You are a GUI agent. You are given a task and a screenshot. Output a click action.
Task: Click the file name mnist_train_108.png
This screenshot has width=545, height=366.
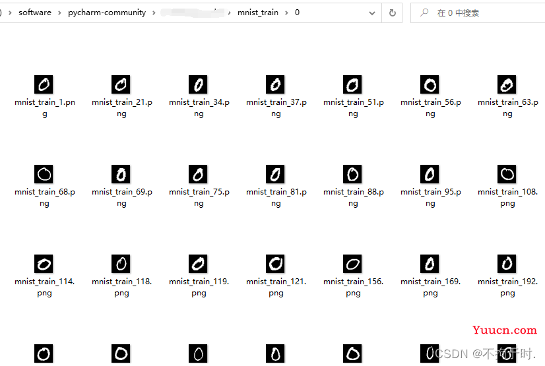coord(508,198)
